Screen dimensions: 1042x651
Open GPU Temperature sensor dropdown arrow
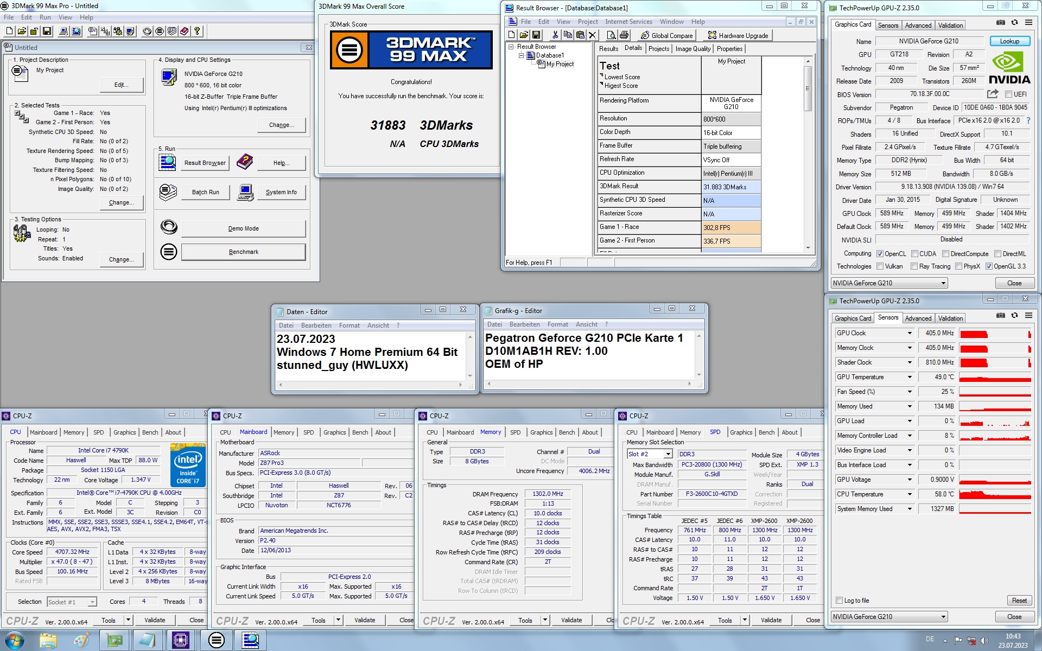tap(910, 377)
